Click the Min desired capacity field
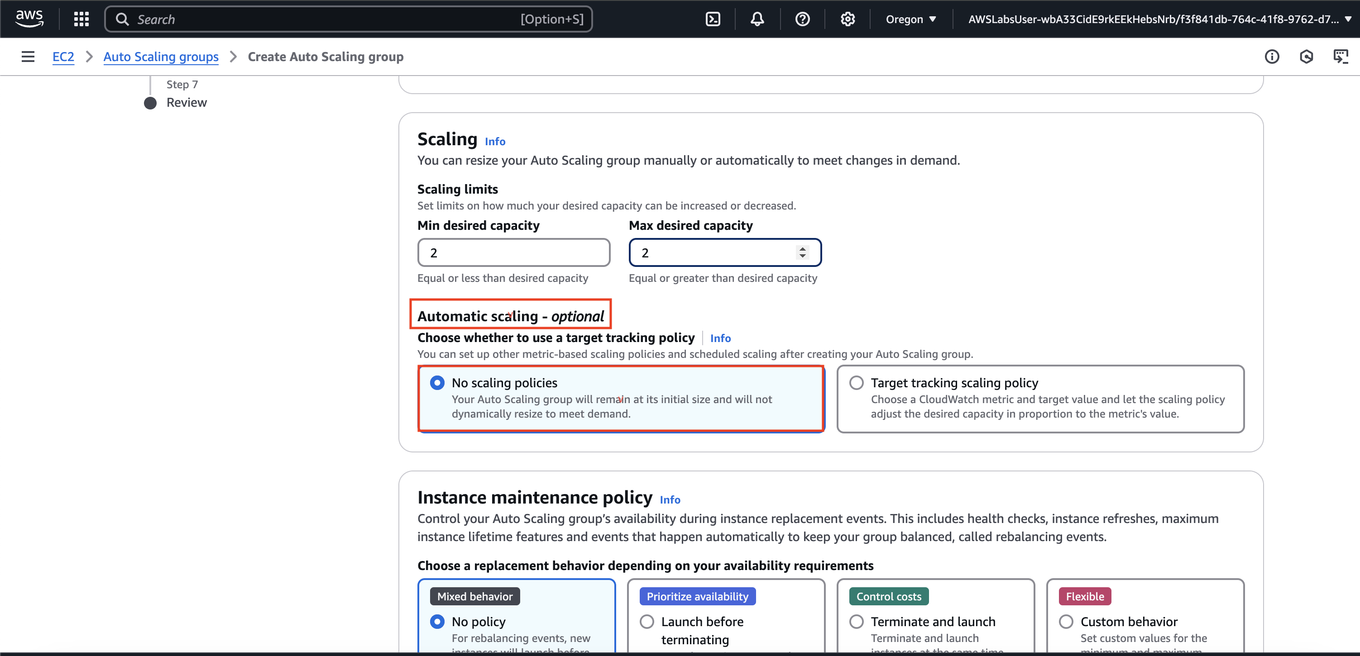 [513, 253]
